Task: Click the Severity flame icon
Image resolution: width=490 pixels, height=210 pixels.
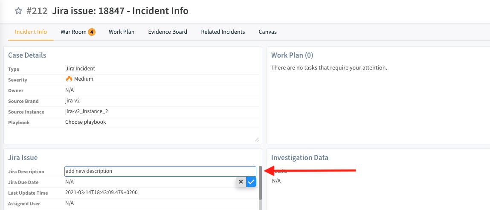Action: (69, 79)
